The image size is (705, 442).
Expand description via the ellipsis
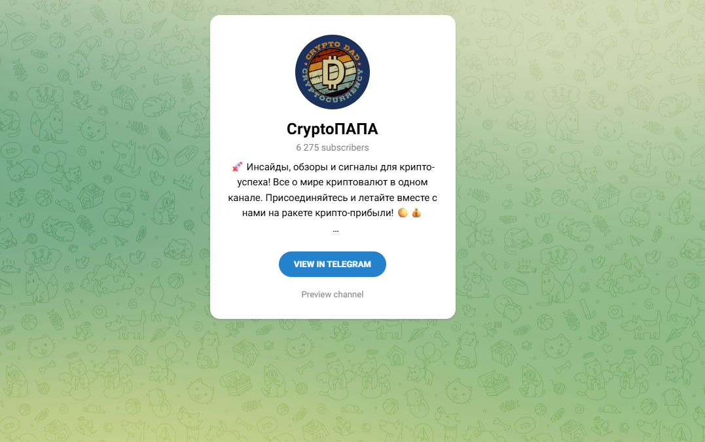[335, 230]
